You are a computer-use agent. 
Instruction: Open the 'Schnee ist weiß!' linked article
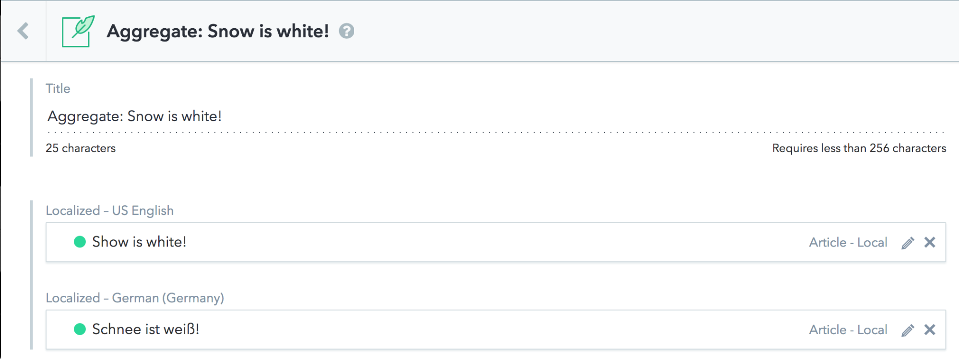[145, 329]
